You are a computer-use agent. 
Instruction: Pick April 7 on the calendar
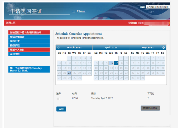click(x=116, y=63)
